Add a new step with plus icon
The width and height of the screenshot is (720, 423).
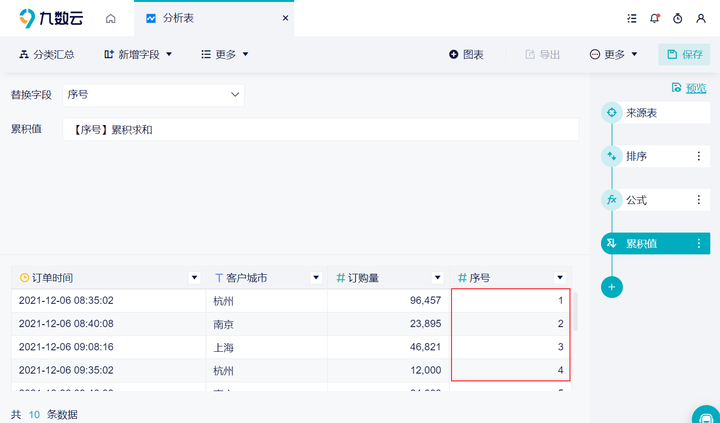[612, 287]
